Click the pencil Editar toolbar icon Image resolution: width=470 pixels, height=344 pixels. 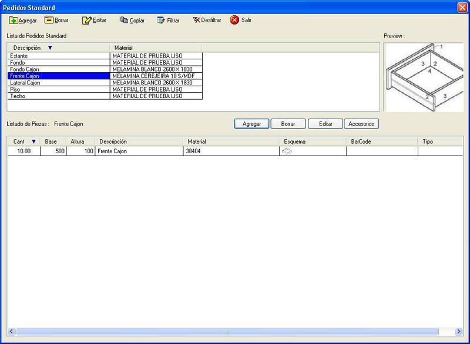point(86,20)
